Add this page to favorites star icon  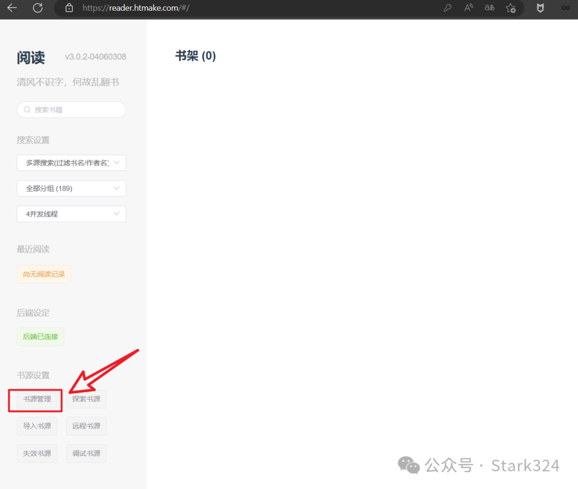coord(511,7)
